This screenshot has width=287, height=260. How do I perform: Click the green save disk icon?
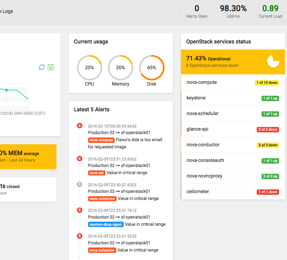pyautogui.click(x=51, y=67)
